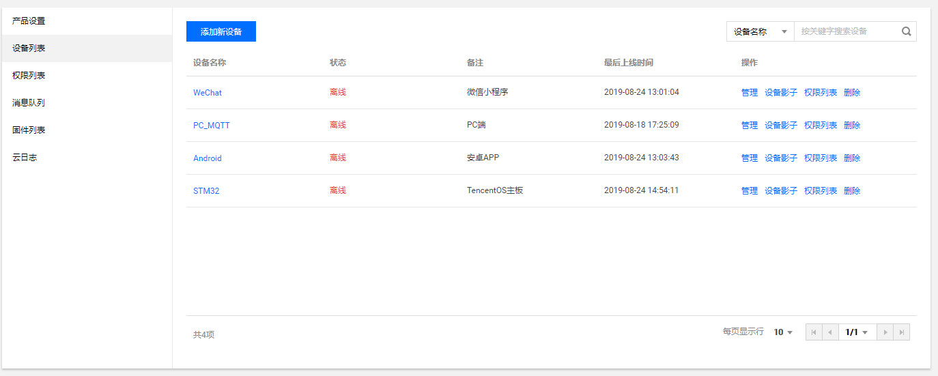938x376 pixels.
Task: Click the 备注 column header
Action: [475, 63]
